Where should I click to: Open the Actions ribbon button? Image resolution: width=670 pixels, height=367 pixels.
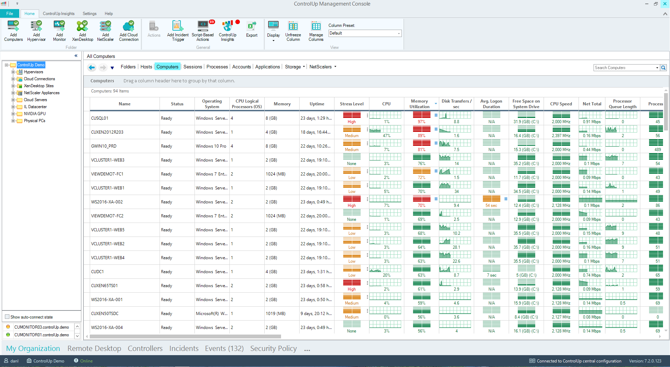pos(154,29)
